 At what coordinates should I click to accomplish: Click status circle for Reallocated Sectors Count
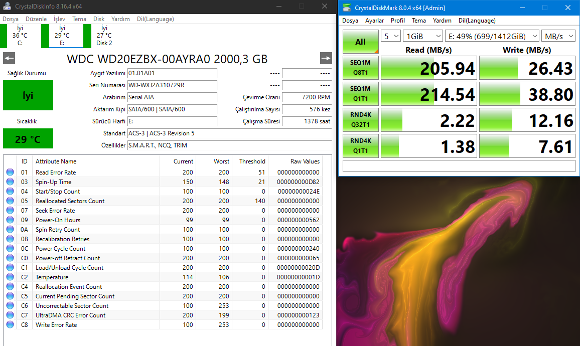pos(10,201)
